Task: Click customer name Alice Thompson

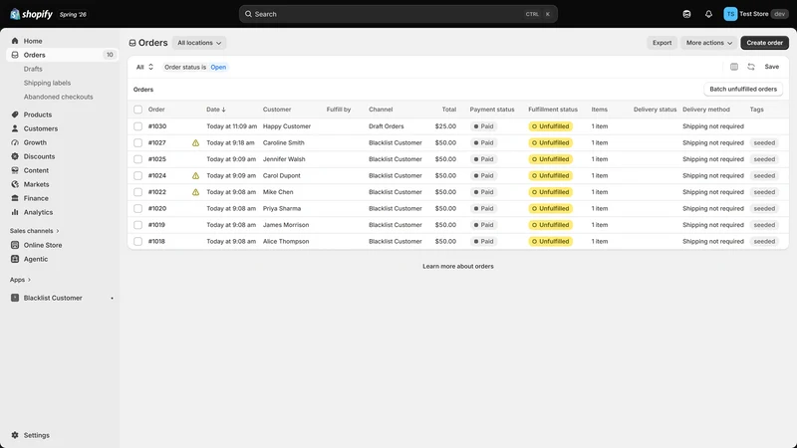Action: [286, 242]
